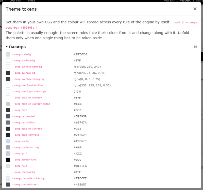Select the value rgb(250, 250, 240)
The width and height of the screenshot is (203, 190).
(x=87, y=67)
